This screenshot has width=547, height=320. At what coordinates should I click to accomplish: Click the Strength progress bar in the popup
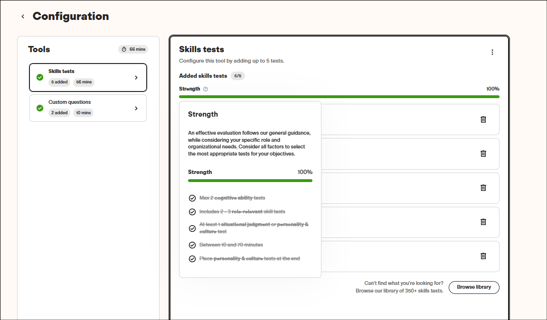point(250,181)
